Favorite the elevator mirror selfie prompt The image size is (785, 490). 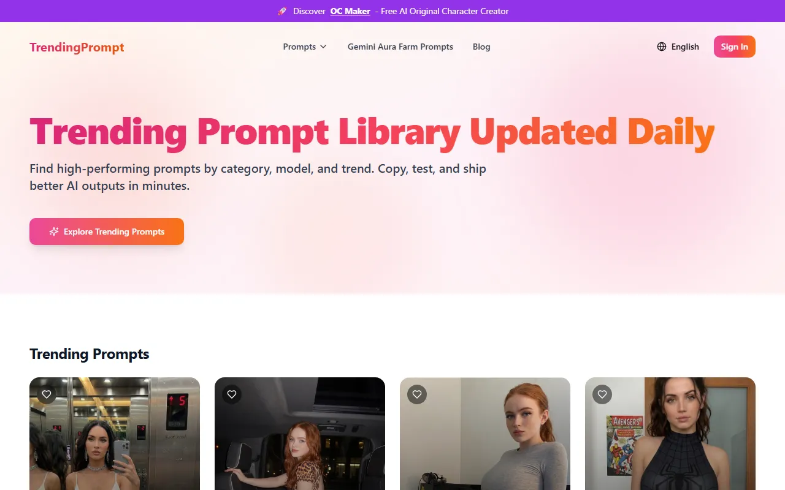pos(47,394)
